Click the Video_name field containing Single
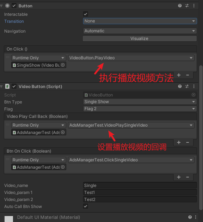The width and height of the screenshot is (203, 222). pos(140,186)
